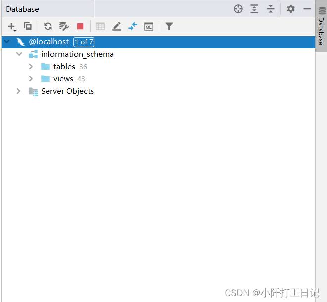Screen dimensions: 327x302
Task: Open the query console QL icon
Action: (149, 27)
